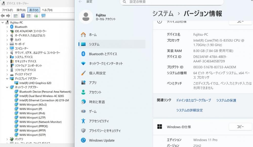Click the Windows logo in Windows の仕様 header

(160, 127)
